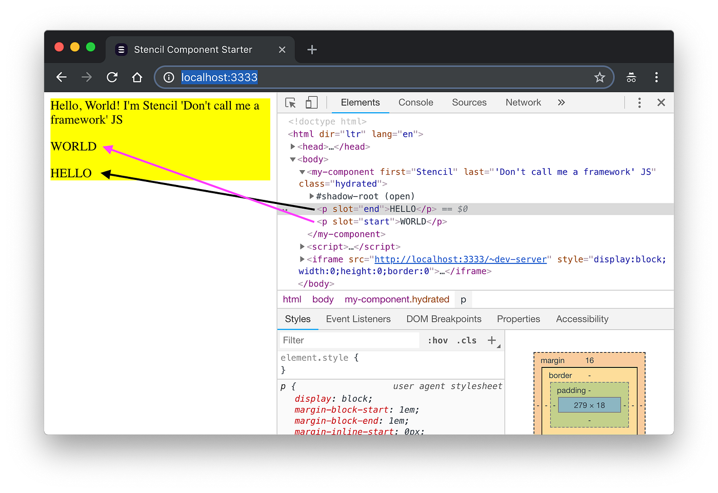Open the Chrome three-dot menu
718x493 pixels.
pyautogui.click(x=656, y=77)
